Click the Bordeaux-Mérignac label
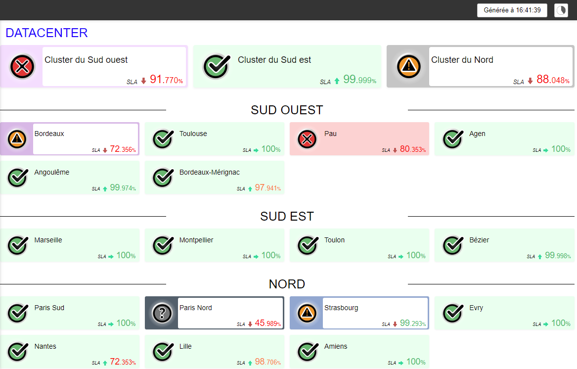 (x=209, y=173)
